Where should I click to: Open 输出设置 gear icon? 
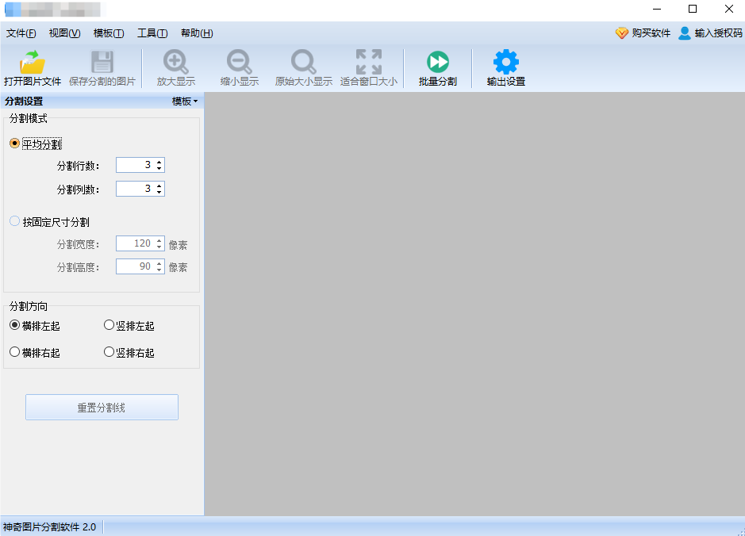pyautogui.click(x=506, y=62)
